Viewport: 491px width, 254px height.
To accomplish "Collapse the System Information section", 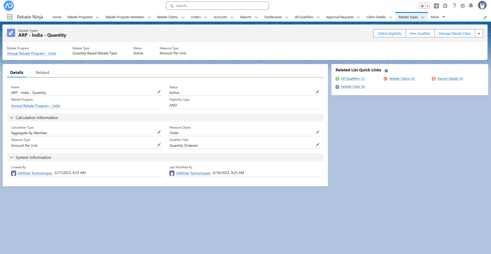I will tap(12, 158).
